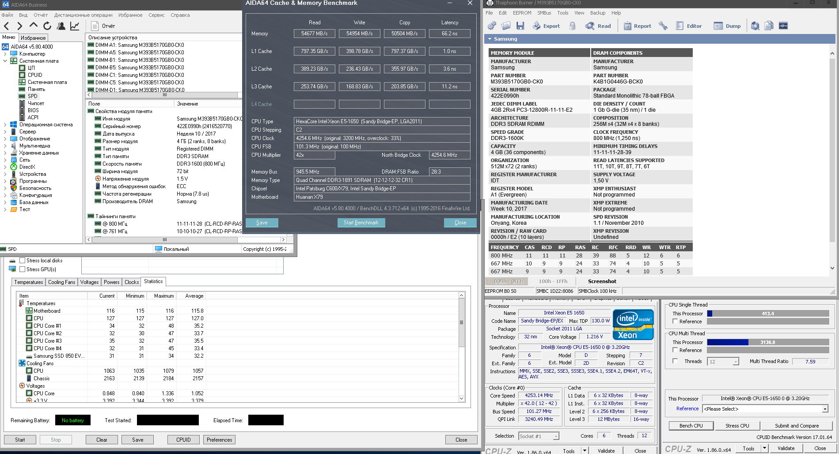
Task: Click the Reference link in CPU-Z bench
Action: click(687, 409)
